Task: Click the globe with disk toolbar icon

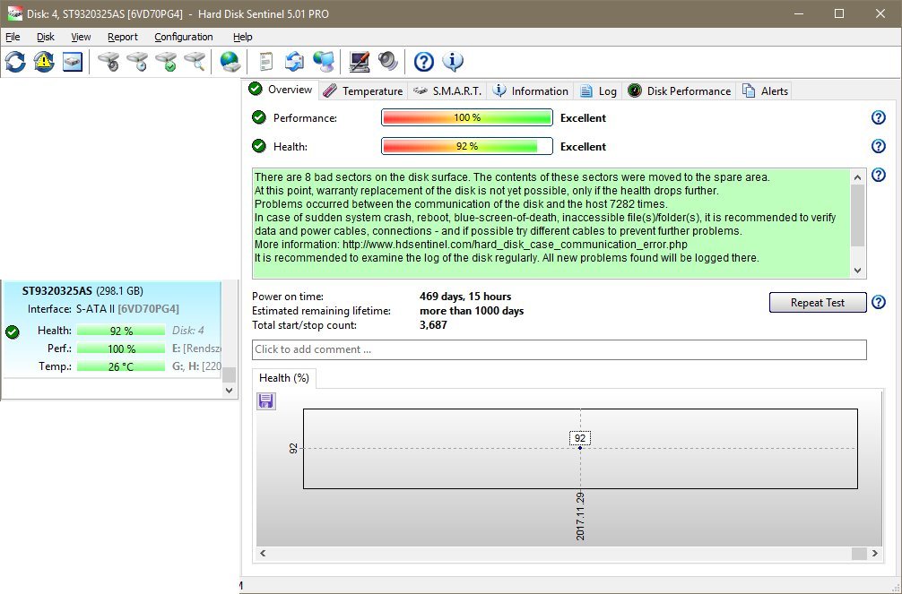Action: click(x=230, y=62)
